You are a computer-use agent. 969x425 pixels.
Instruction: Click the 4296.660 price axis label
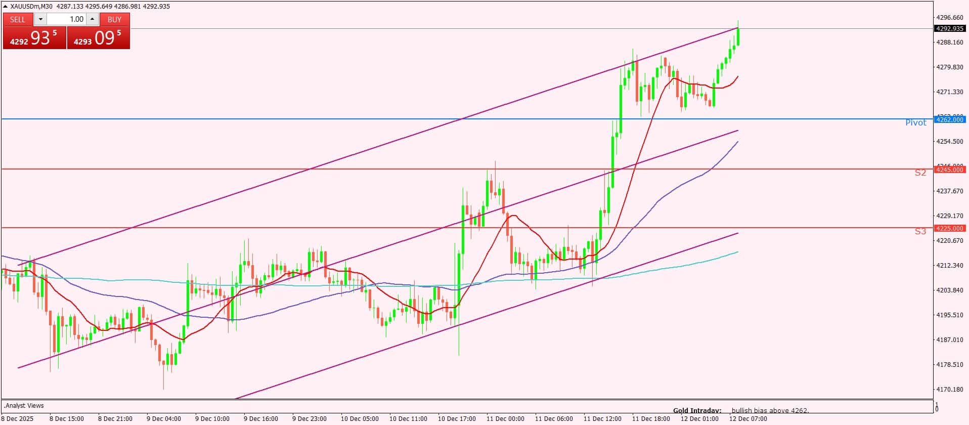(950, 17)
